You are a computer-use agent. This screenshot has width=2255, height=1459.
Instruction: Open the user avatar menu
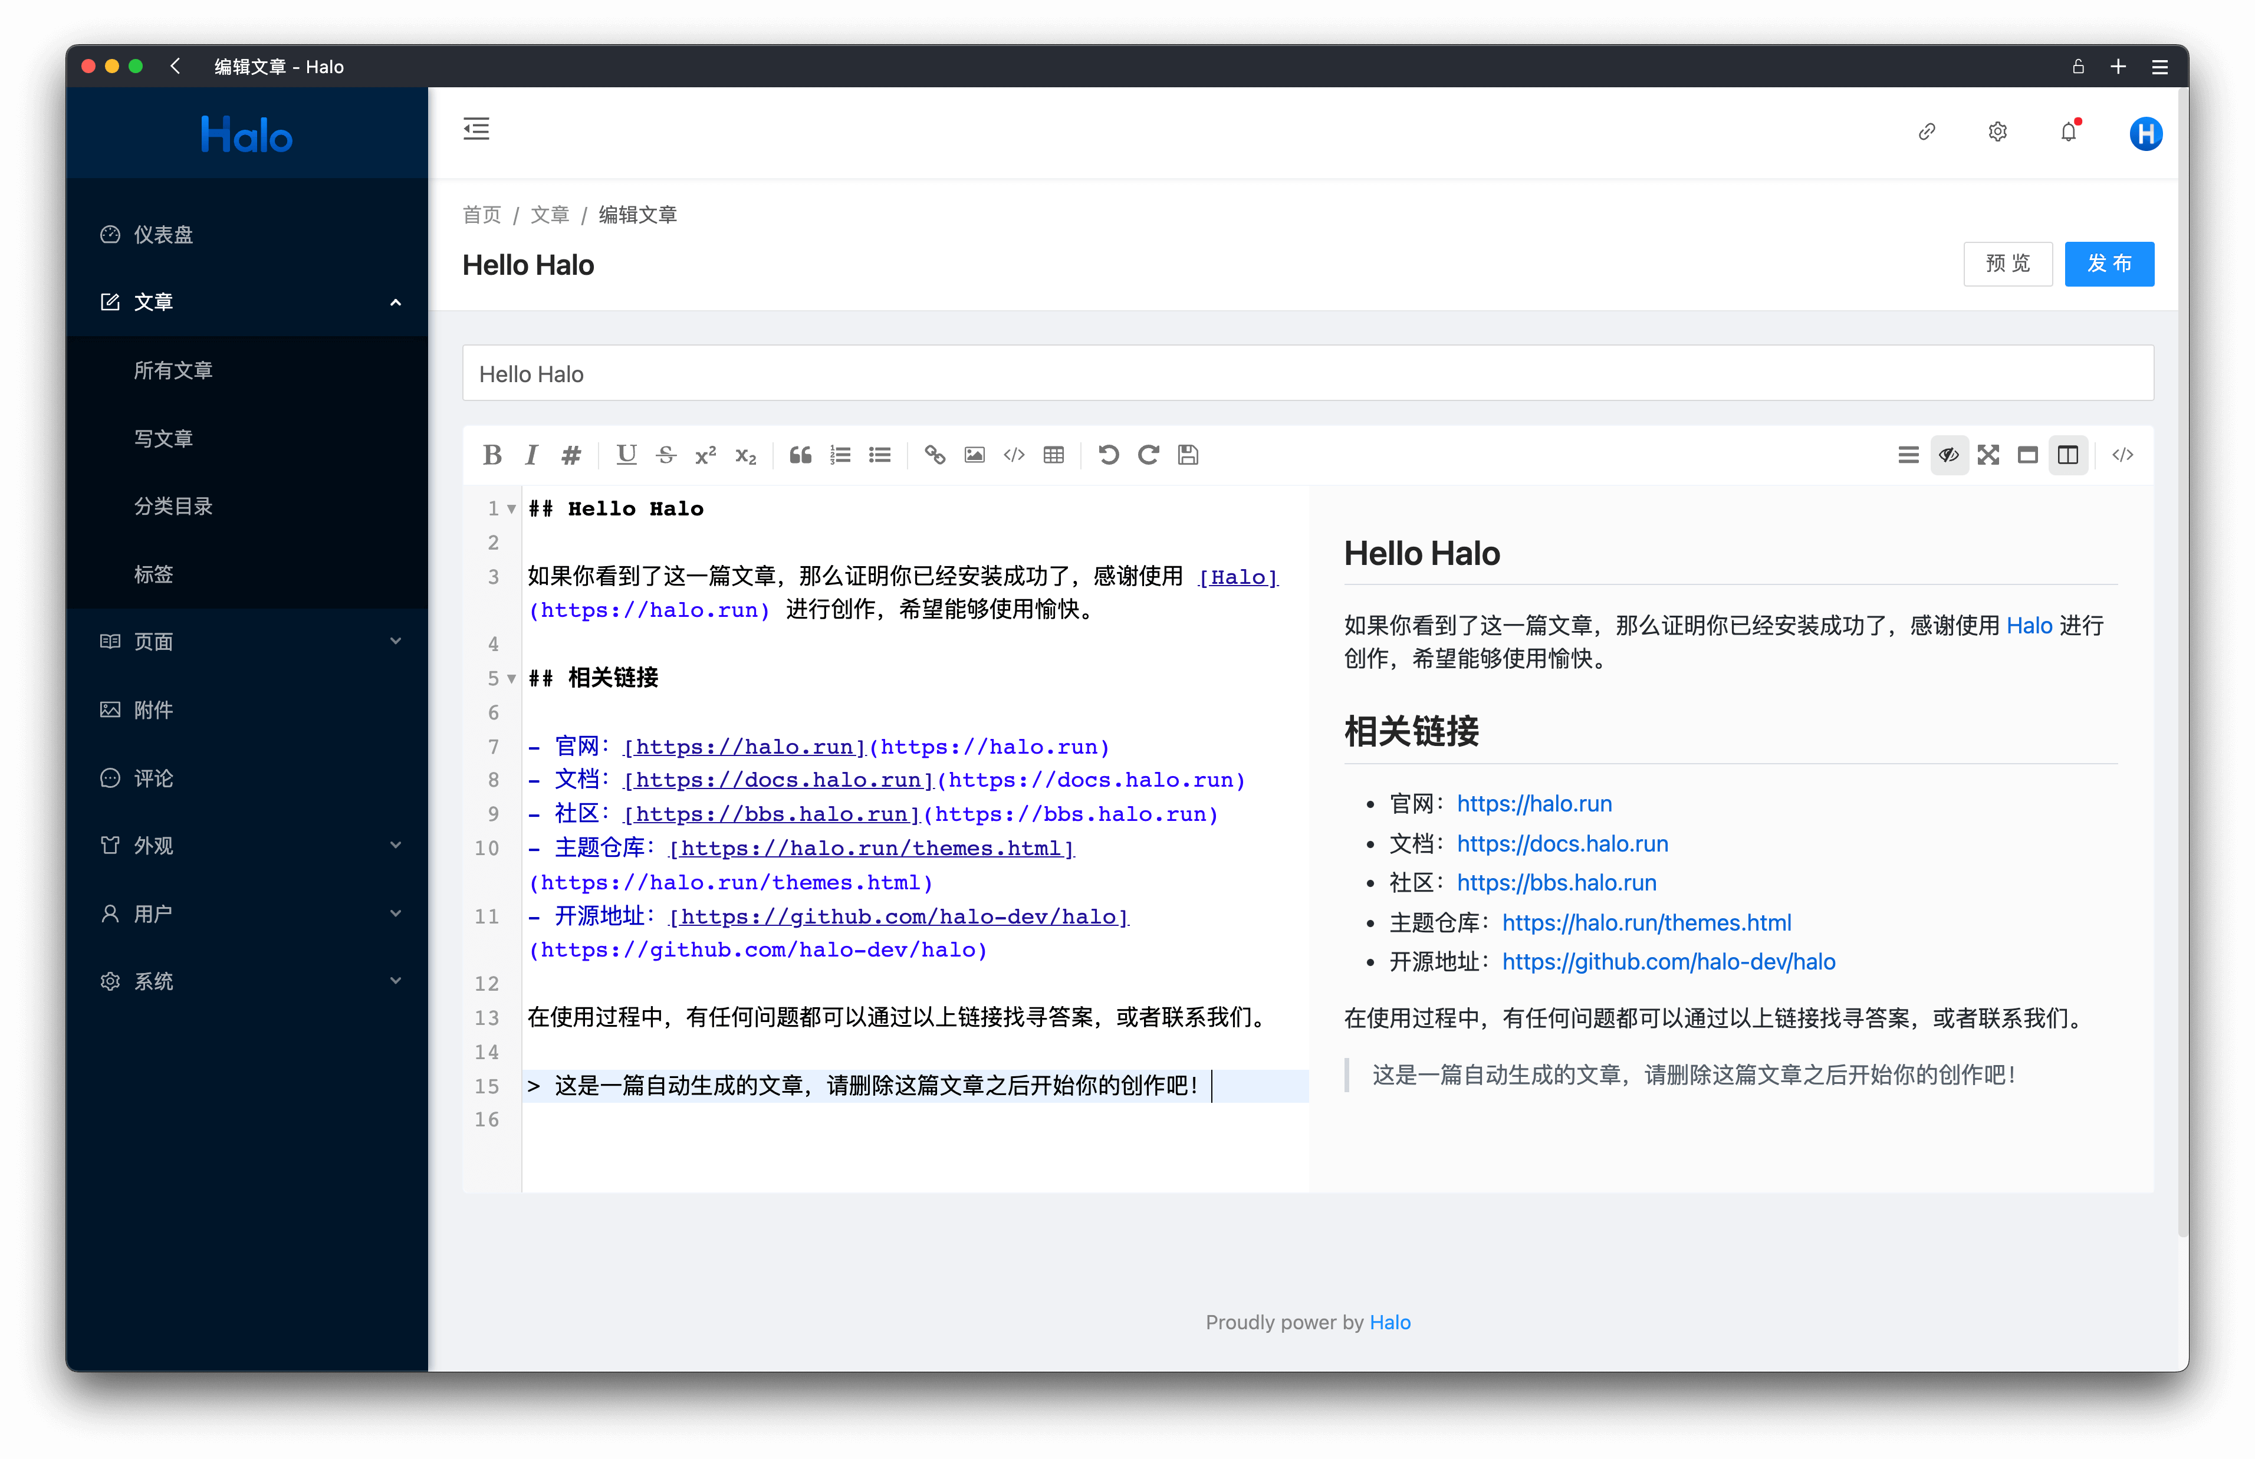2145,133
